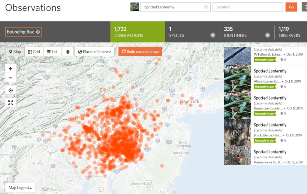
Task: Open Places of Interest dropdown
Action: coord(94,52)
